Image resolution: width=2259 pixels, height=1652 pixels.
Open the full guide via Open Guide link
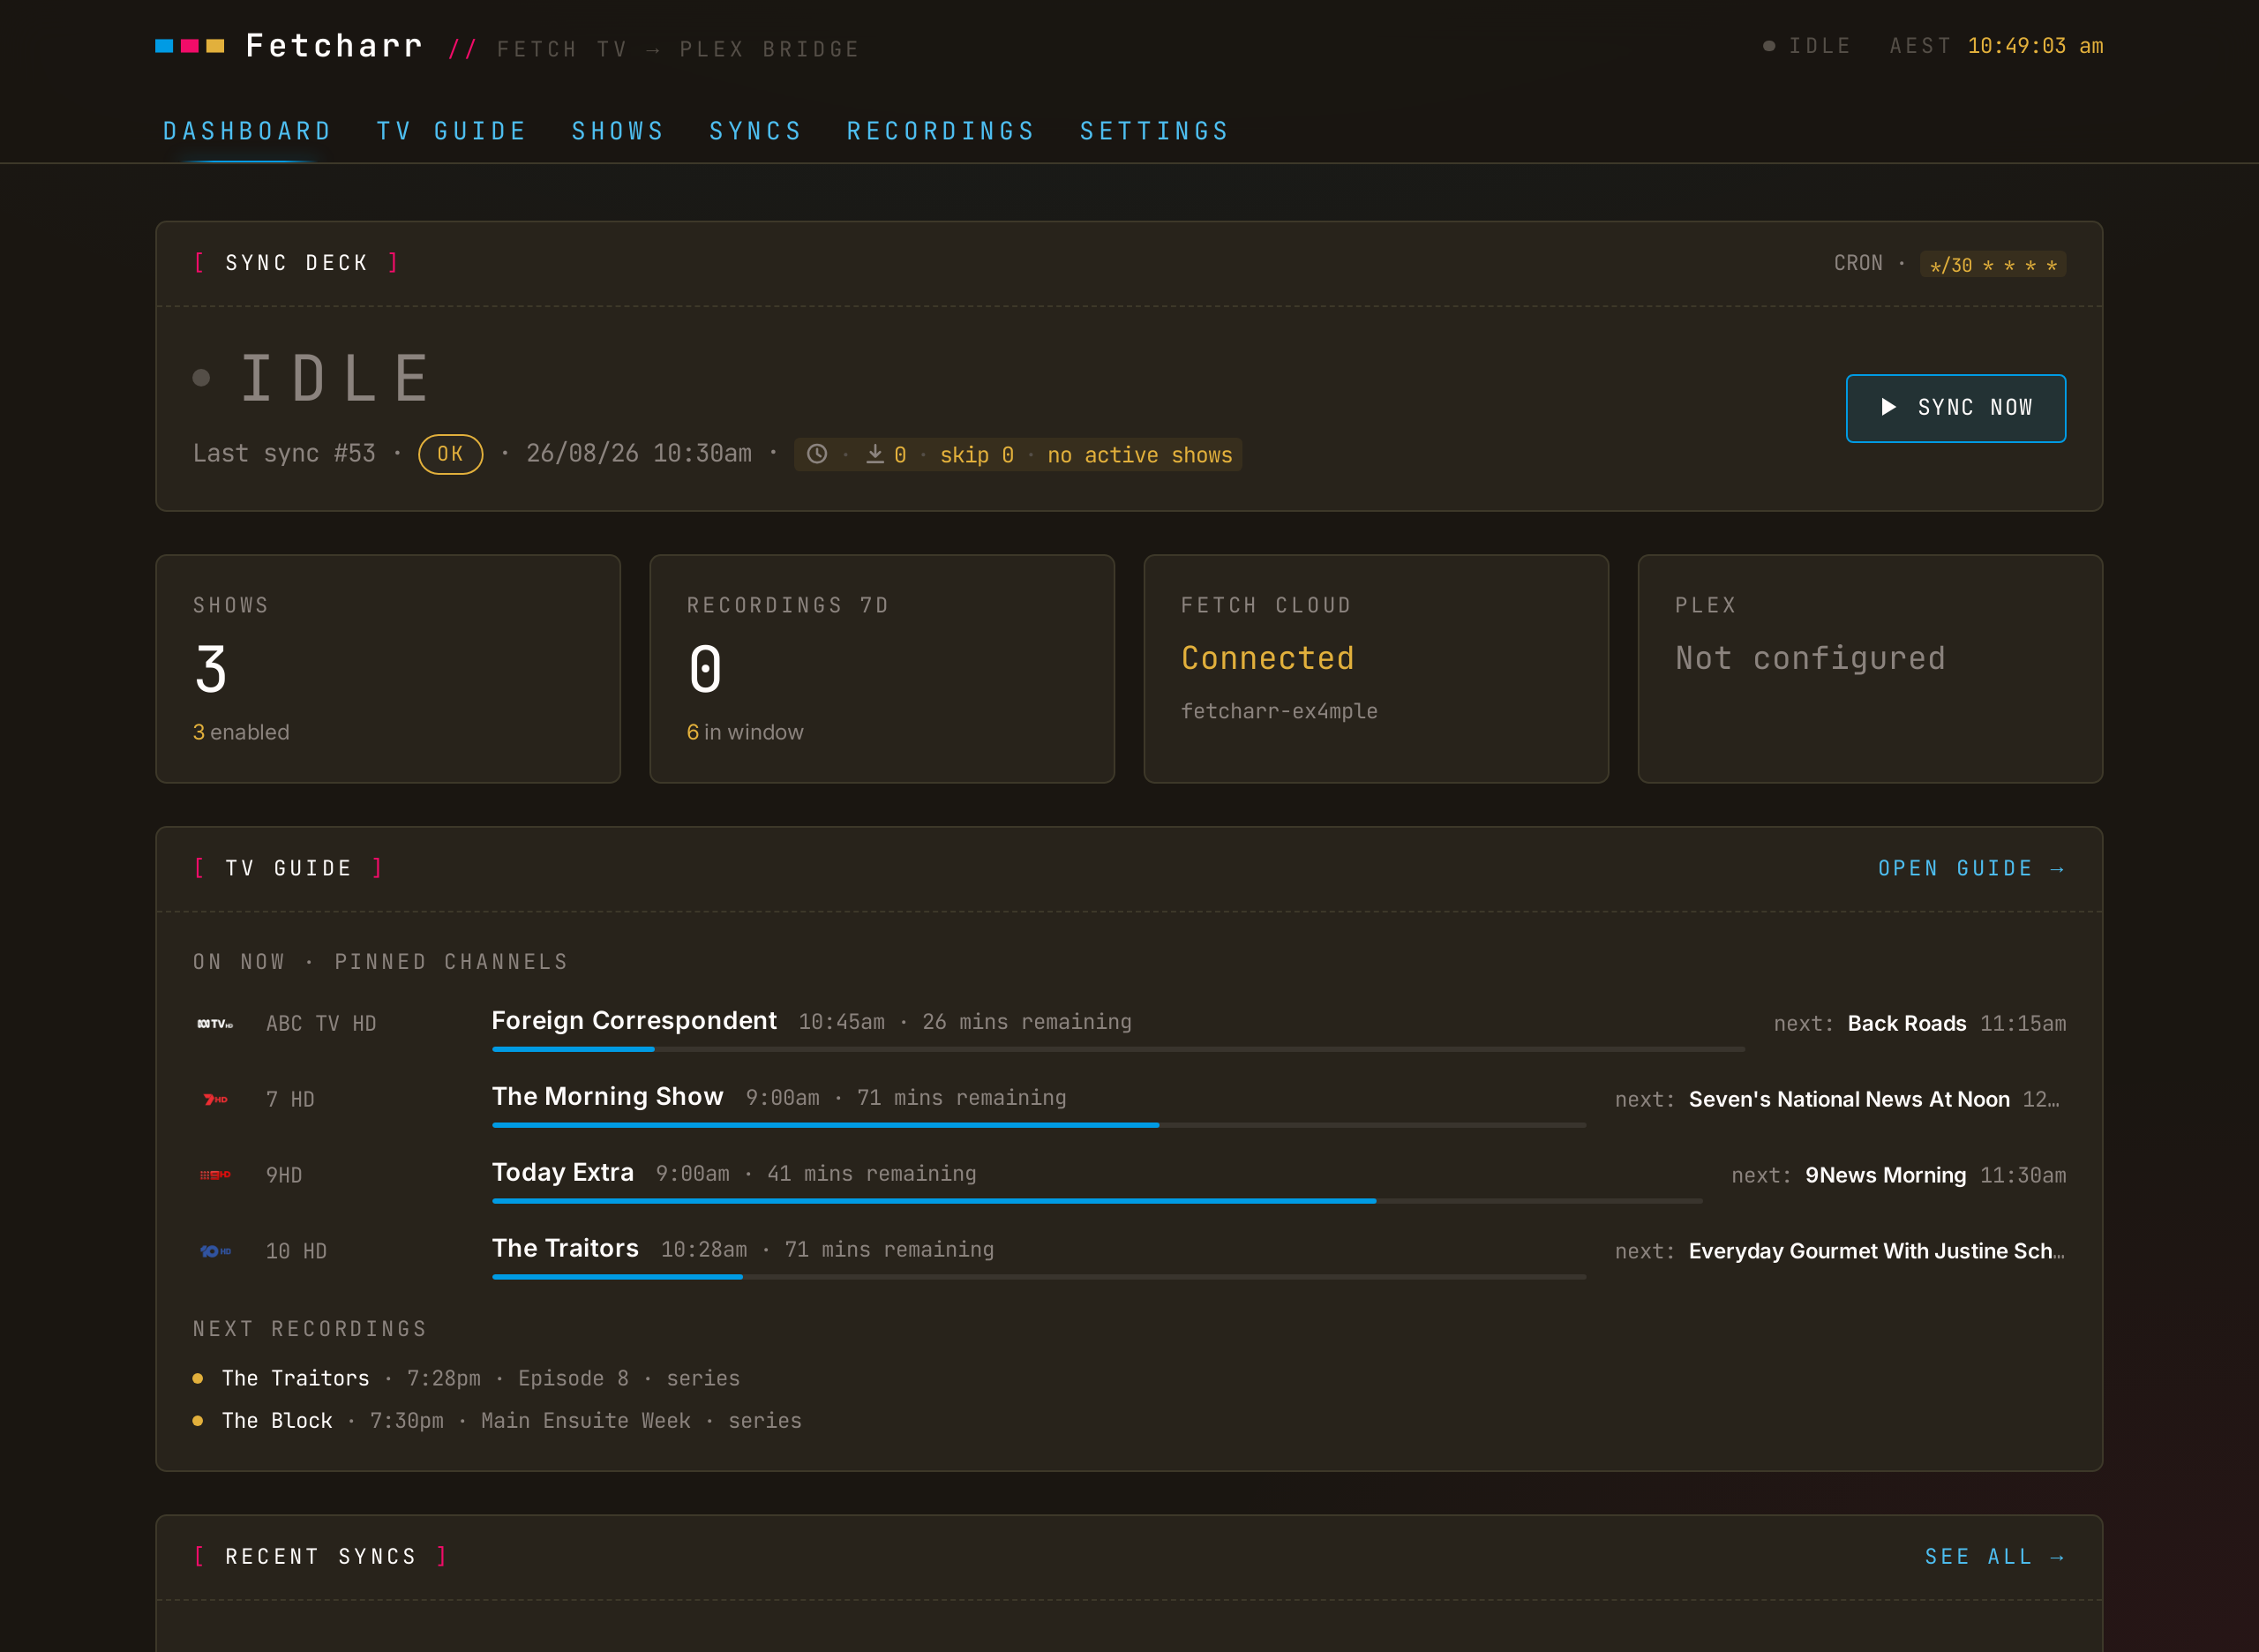(1971, 868)
